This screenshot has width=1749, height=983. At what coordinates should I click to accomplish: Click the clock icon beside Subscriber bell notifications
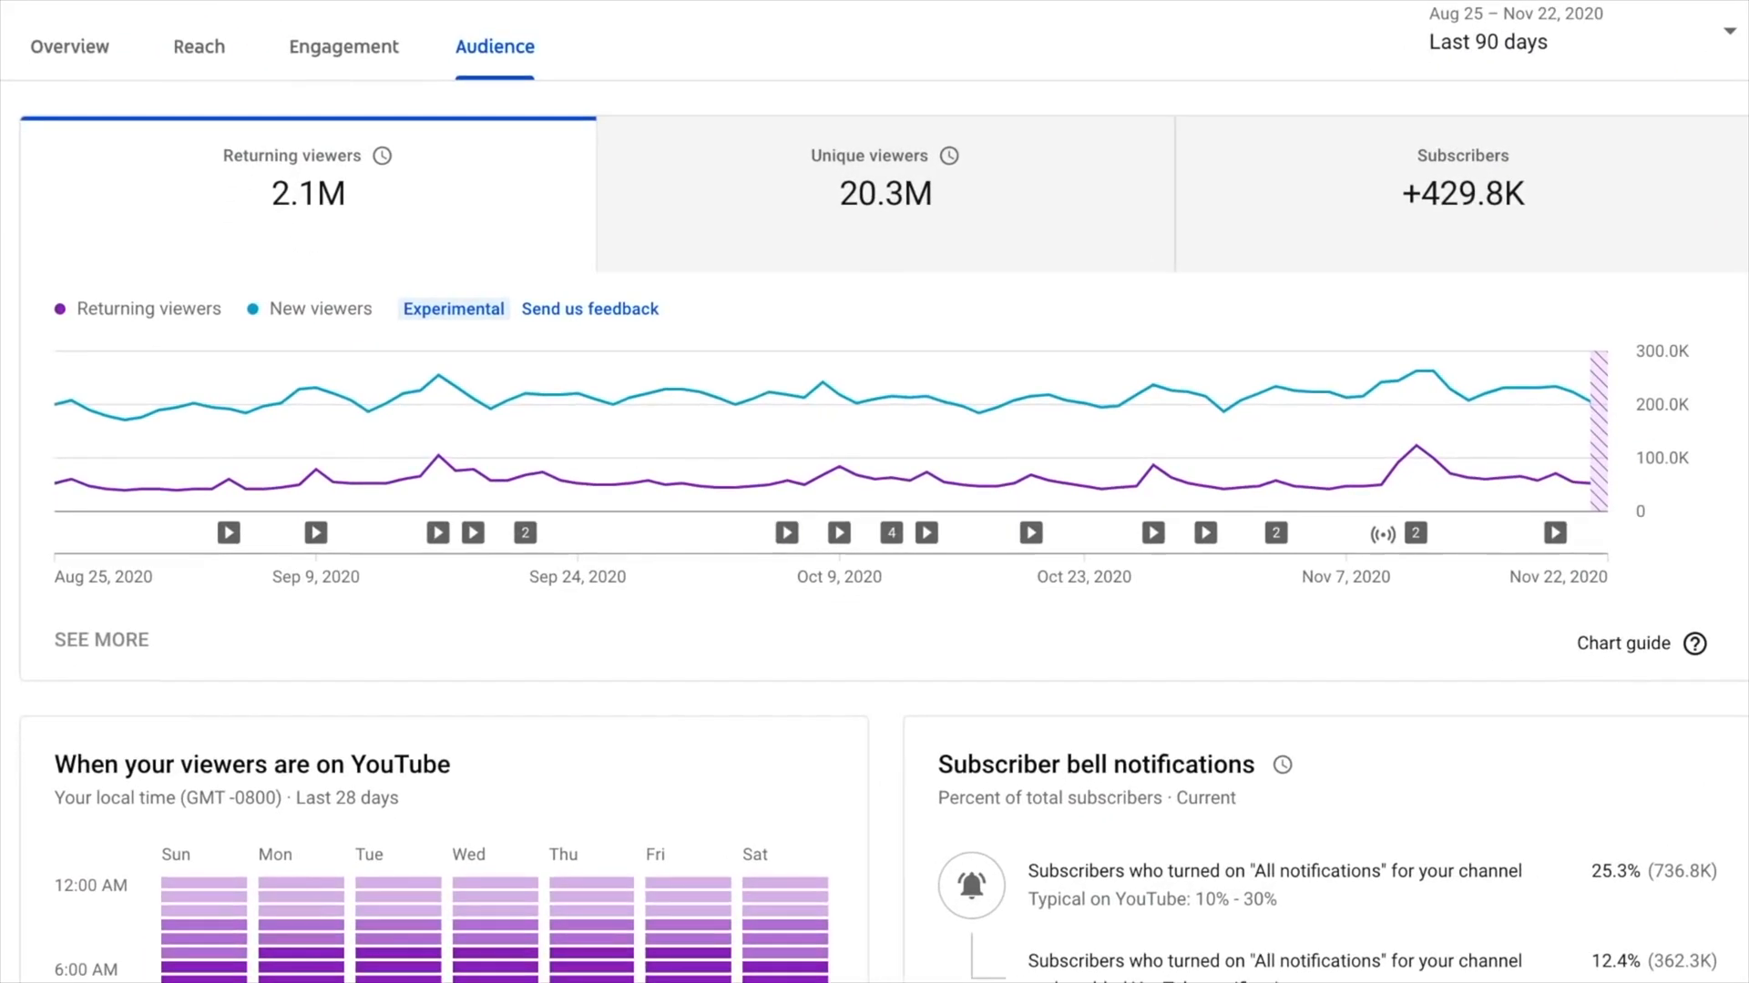pos(1283,765)
